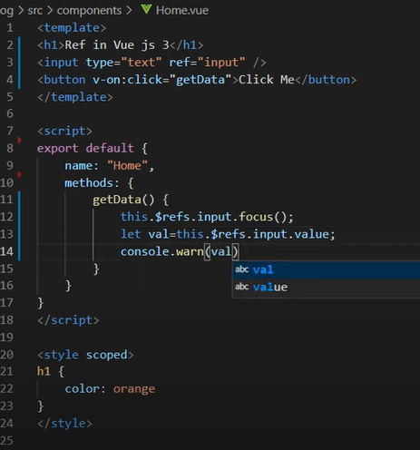The width and height of the screenshot is (420, 450).
Task: Place cursor on 'getData' in button tag
Action: click(200, 80)
